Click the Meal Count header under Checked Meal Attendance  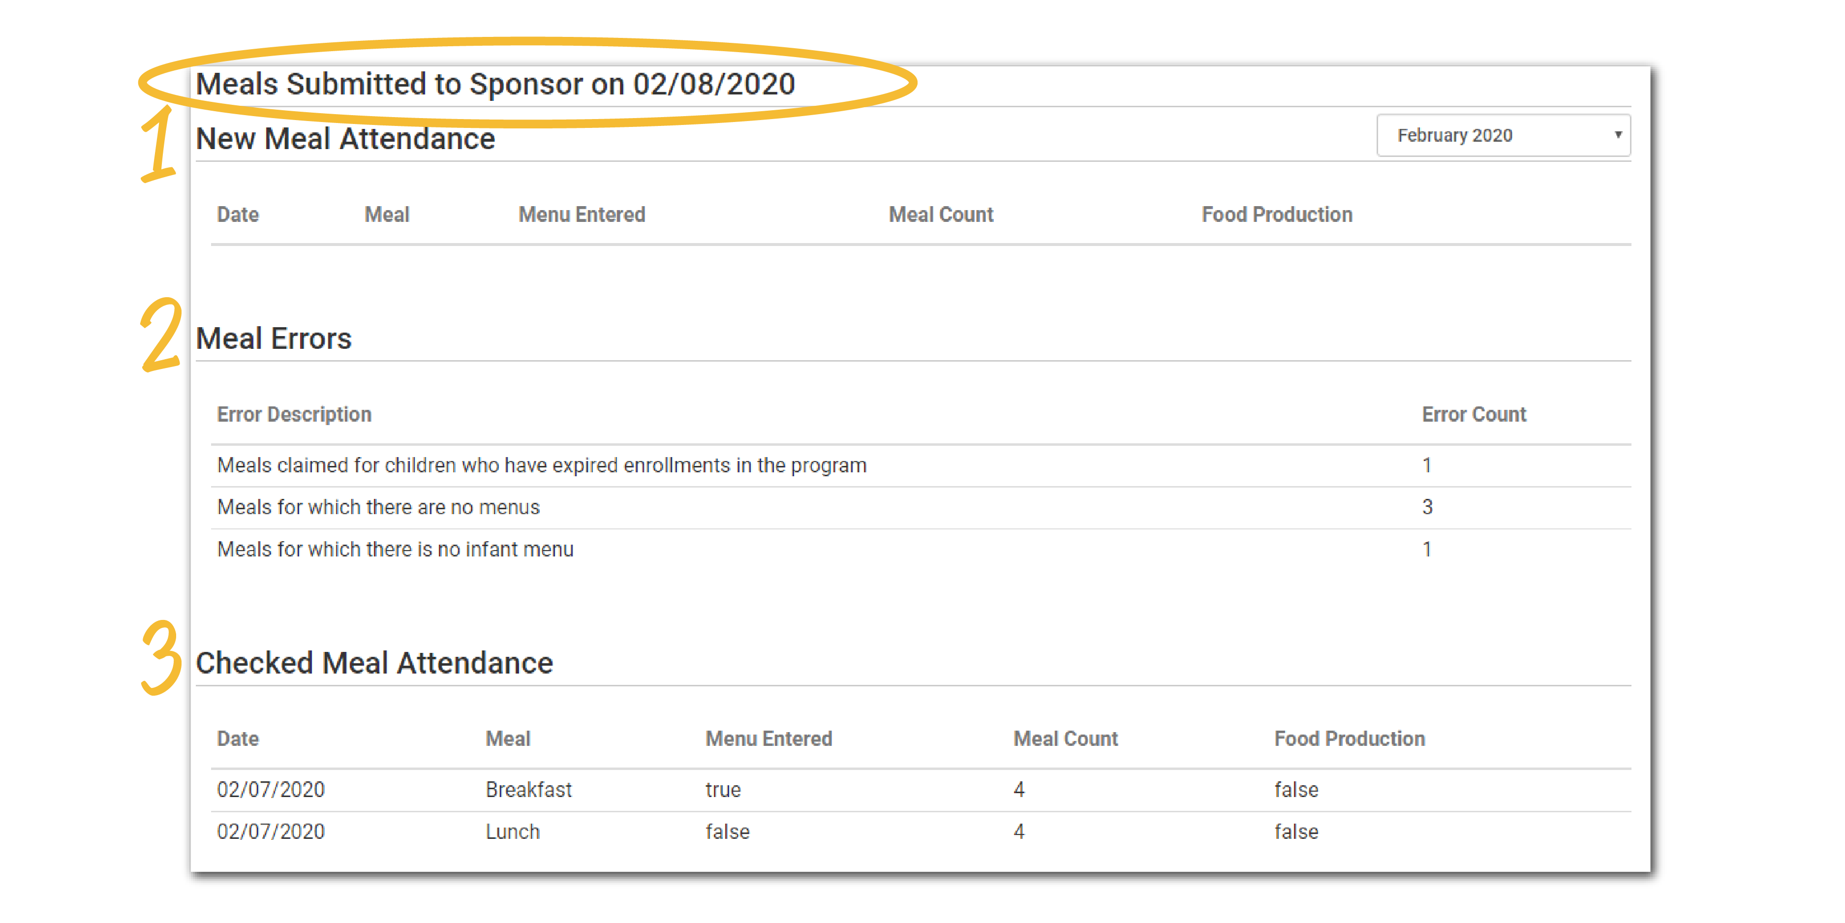pyautogui.click(x=1065, y=738)
